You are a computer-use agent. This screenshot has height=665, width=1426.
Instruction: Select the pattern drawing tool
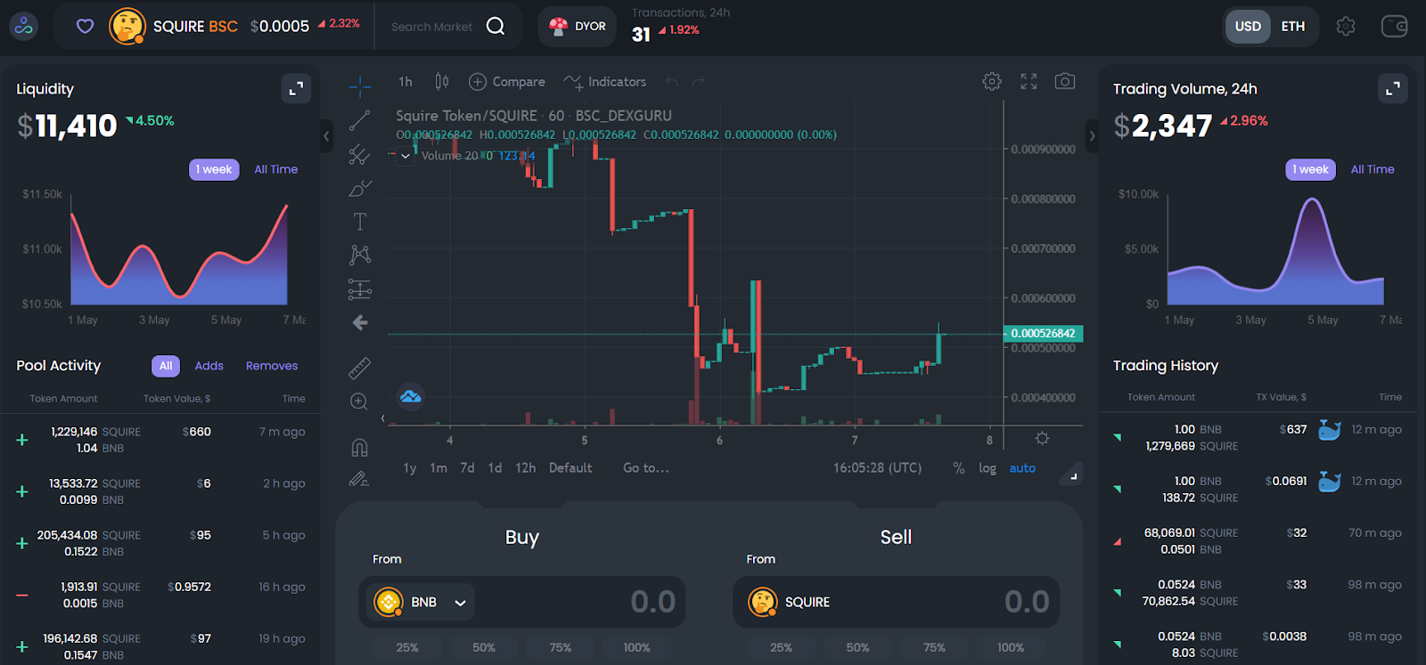coord(360,255)
